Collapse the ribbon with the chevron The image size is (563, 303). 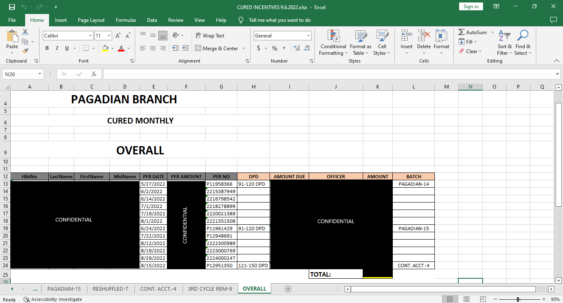[557, 61]
